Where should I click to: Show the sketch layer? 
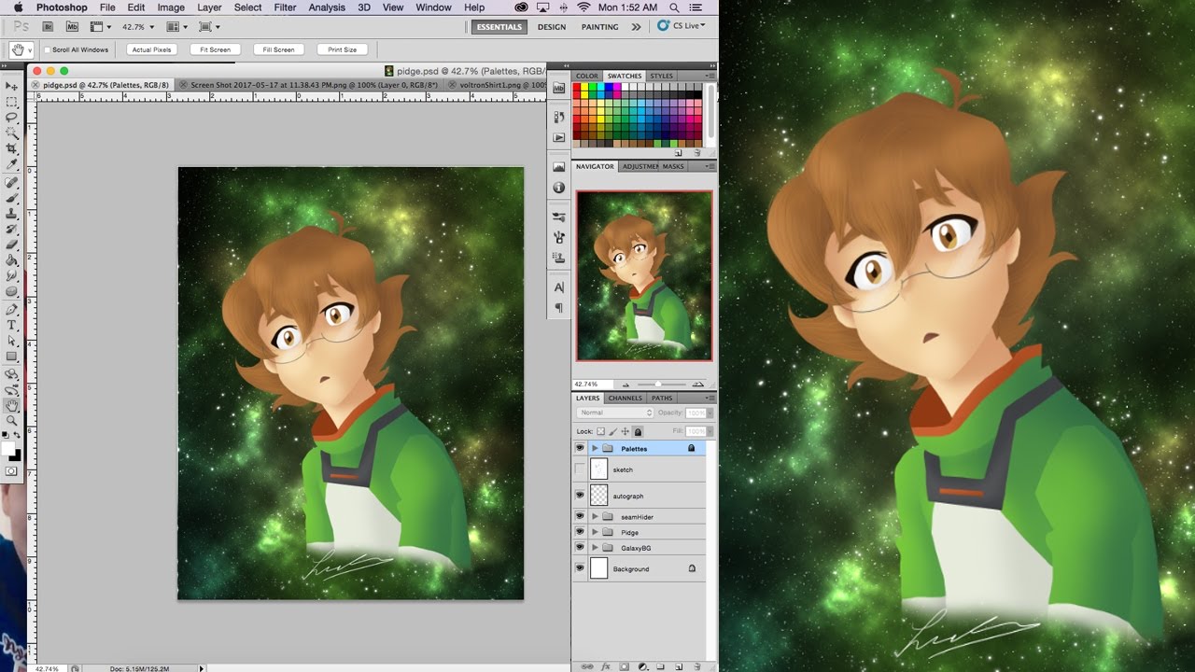coord(580,469)
